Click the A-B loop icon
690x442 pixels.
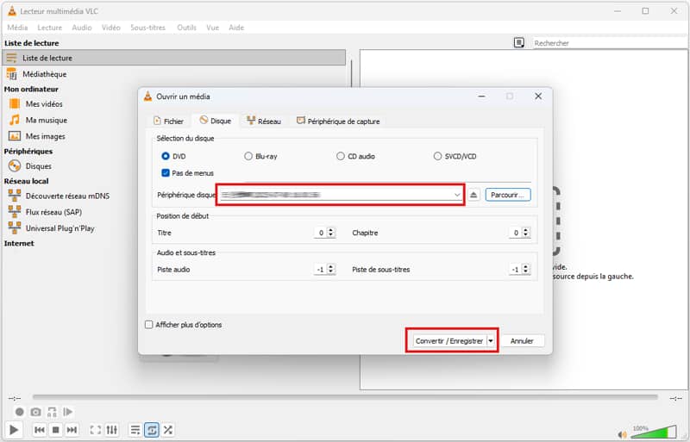pyautogui.click(x=52, y=412)
